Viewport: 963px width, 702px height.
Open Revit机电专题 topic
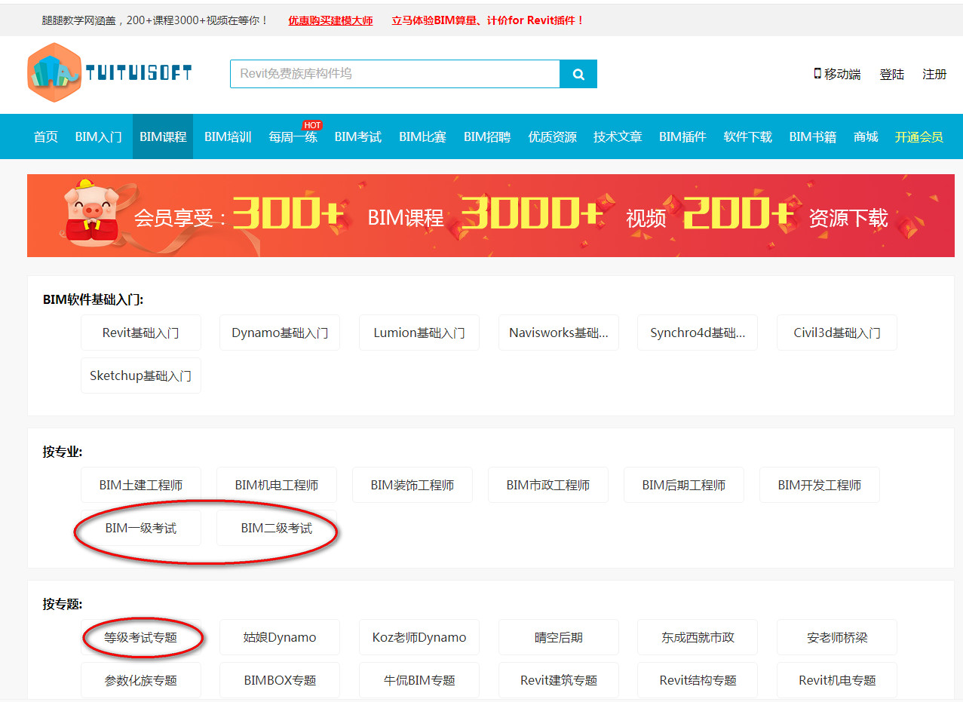(x=837, y=680)
